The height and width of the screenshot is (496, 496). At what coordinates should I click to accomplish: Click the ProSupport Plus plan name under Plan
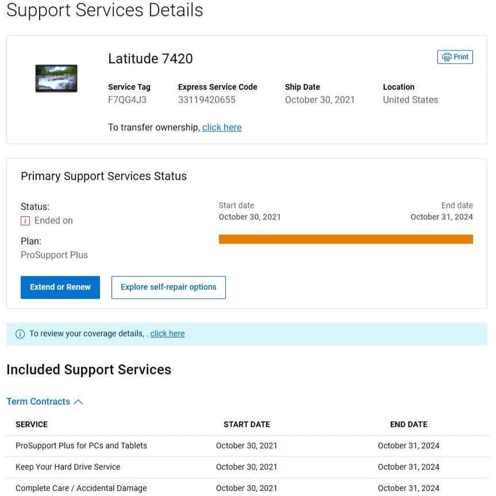[x=54, y=255]
